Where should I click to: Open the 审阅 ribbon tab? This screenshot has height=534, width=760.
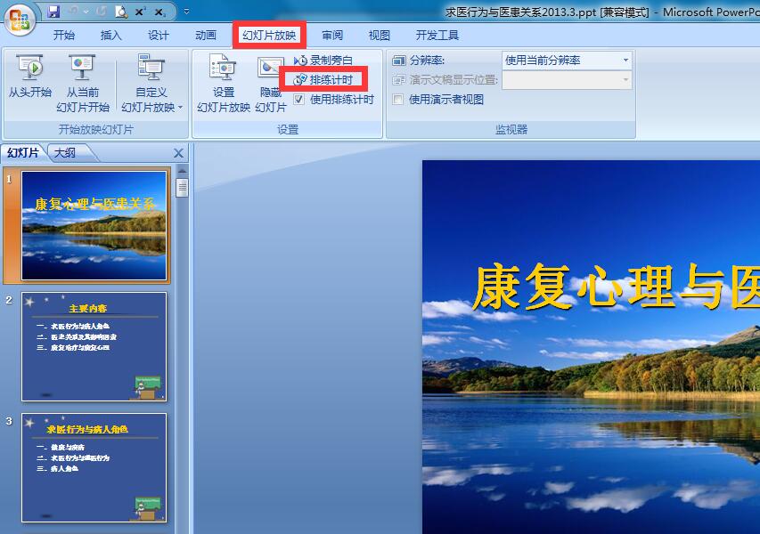click(332, 35)
